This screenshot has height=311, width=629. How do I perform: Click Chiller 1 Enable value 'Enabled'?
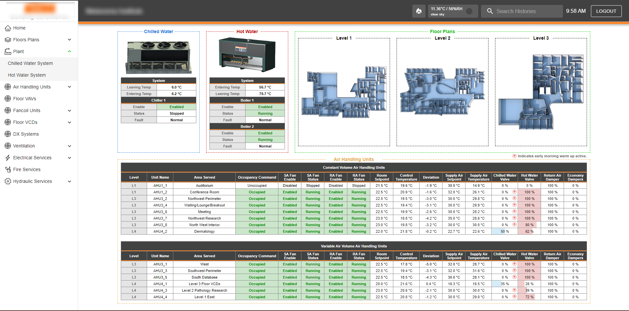click(x=177, y=107)
